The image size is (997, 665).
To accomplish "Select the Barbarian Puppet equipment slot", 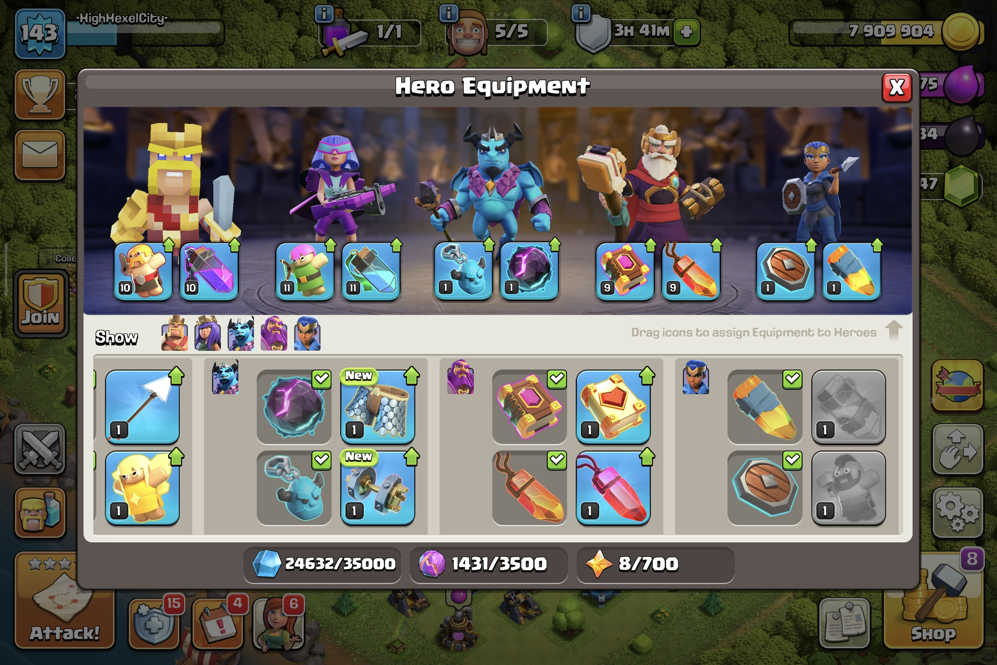I will 143,271.
